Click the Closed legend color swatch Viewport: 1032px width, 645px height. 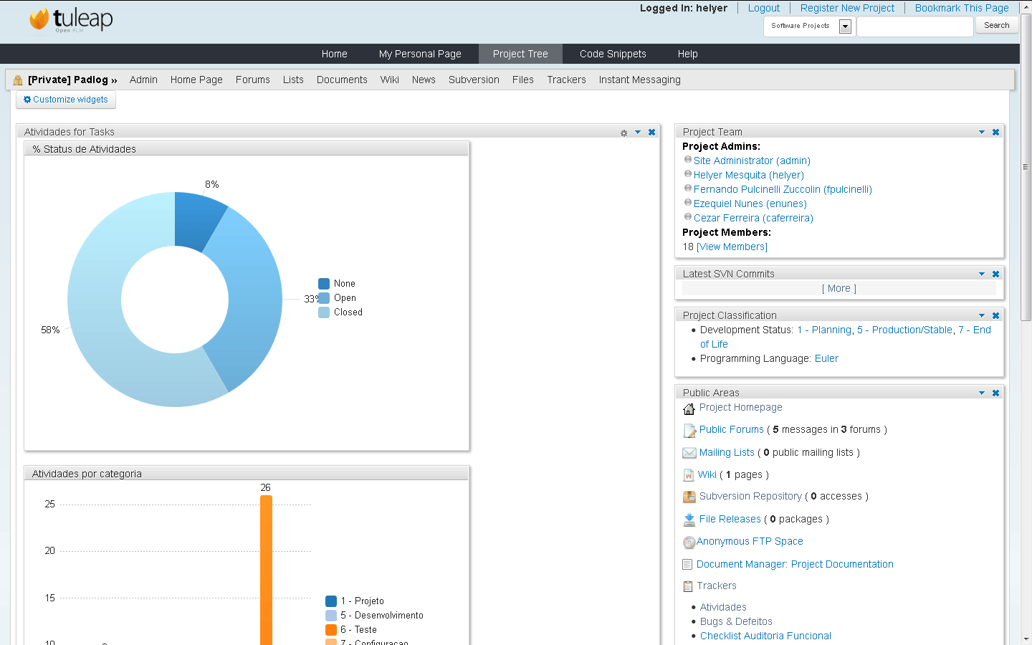324,312
